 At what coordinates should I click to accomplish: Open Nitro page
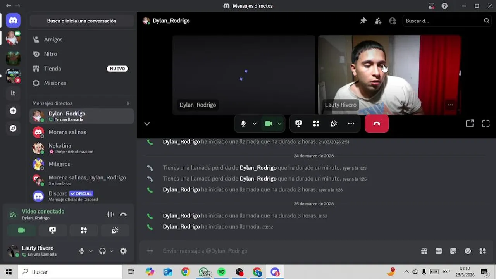coord(81,54)
